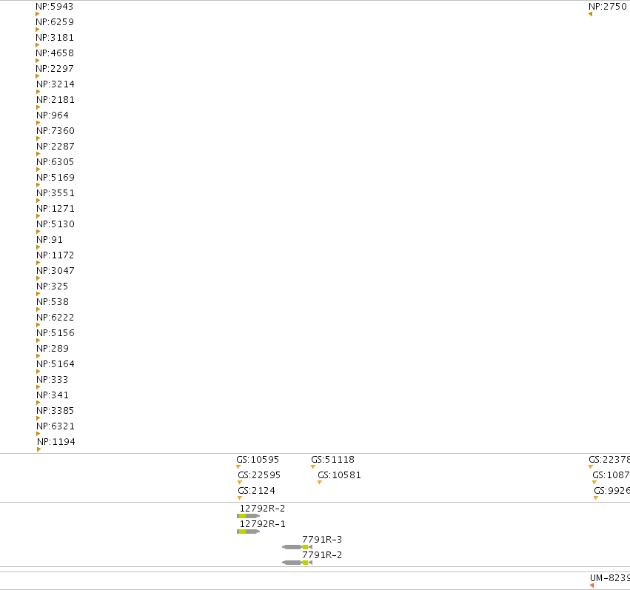
Task: Click the left-pointing marker under NP:2750
Action: [x=590, y=14]
